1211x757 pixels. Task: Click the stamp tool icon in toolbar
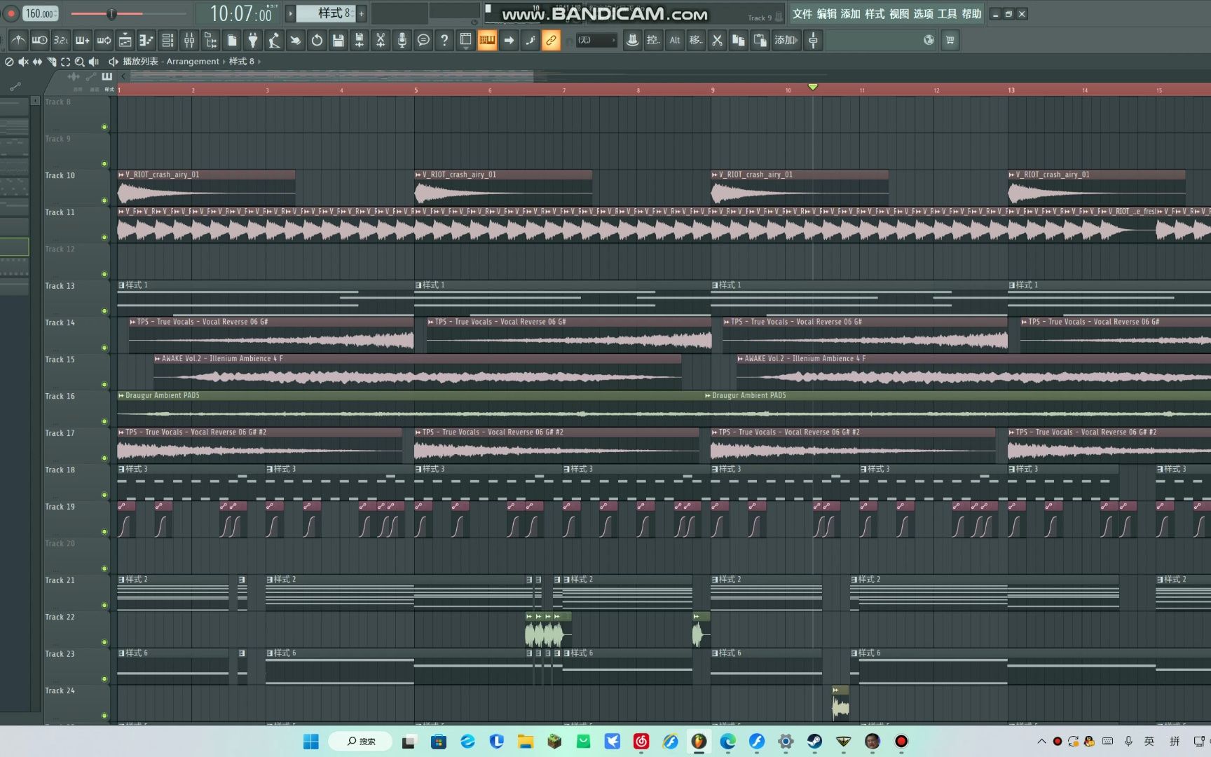coord(632,41)
